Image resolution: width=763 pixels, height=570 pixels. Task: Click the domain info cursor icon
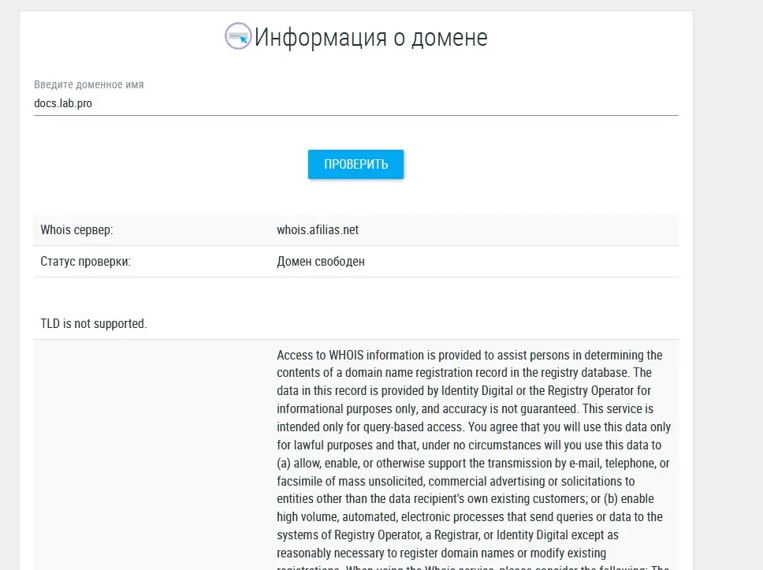pos(238,36)
